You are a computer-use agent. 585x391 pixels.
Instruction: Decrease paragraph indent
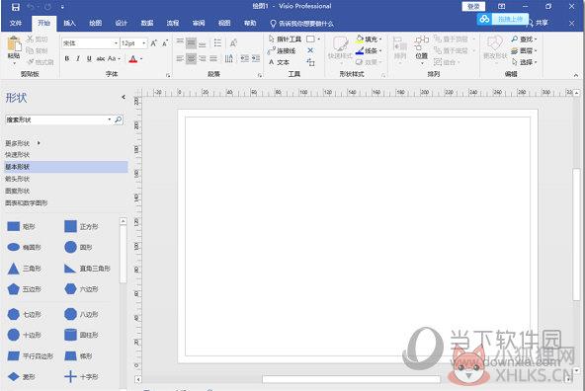[245, 58]
